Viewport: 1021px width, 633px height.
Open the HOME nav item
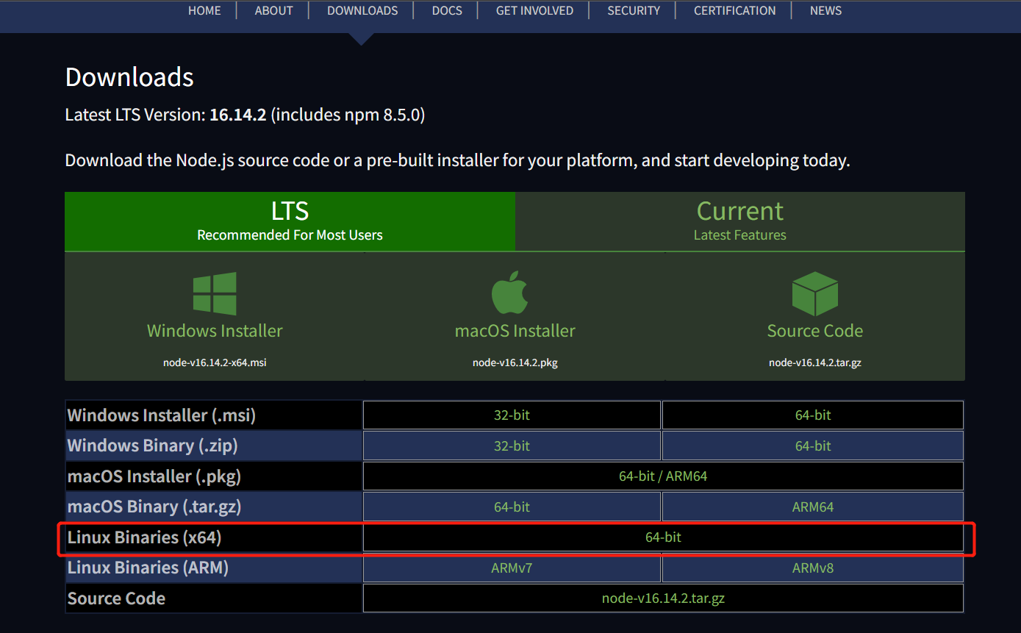(x=204, y=10)
